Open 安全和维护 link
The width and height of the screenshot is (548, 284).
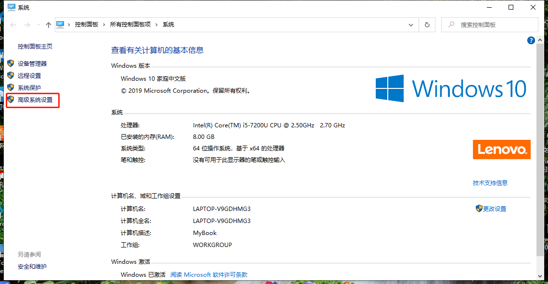click(x=32, y=267)
